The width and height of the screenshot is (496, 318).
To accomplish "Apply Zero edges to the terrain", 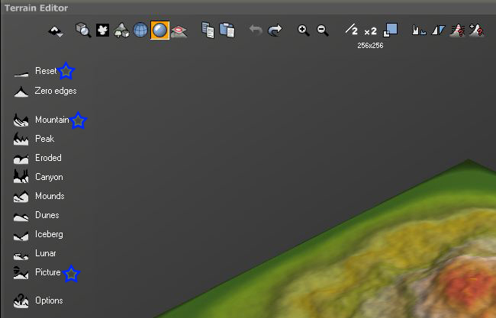I will pos(45,92).
